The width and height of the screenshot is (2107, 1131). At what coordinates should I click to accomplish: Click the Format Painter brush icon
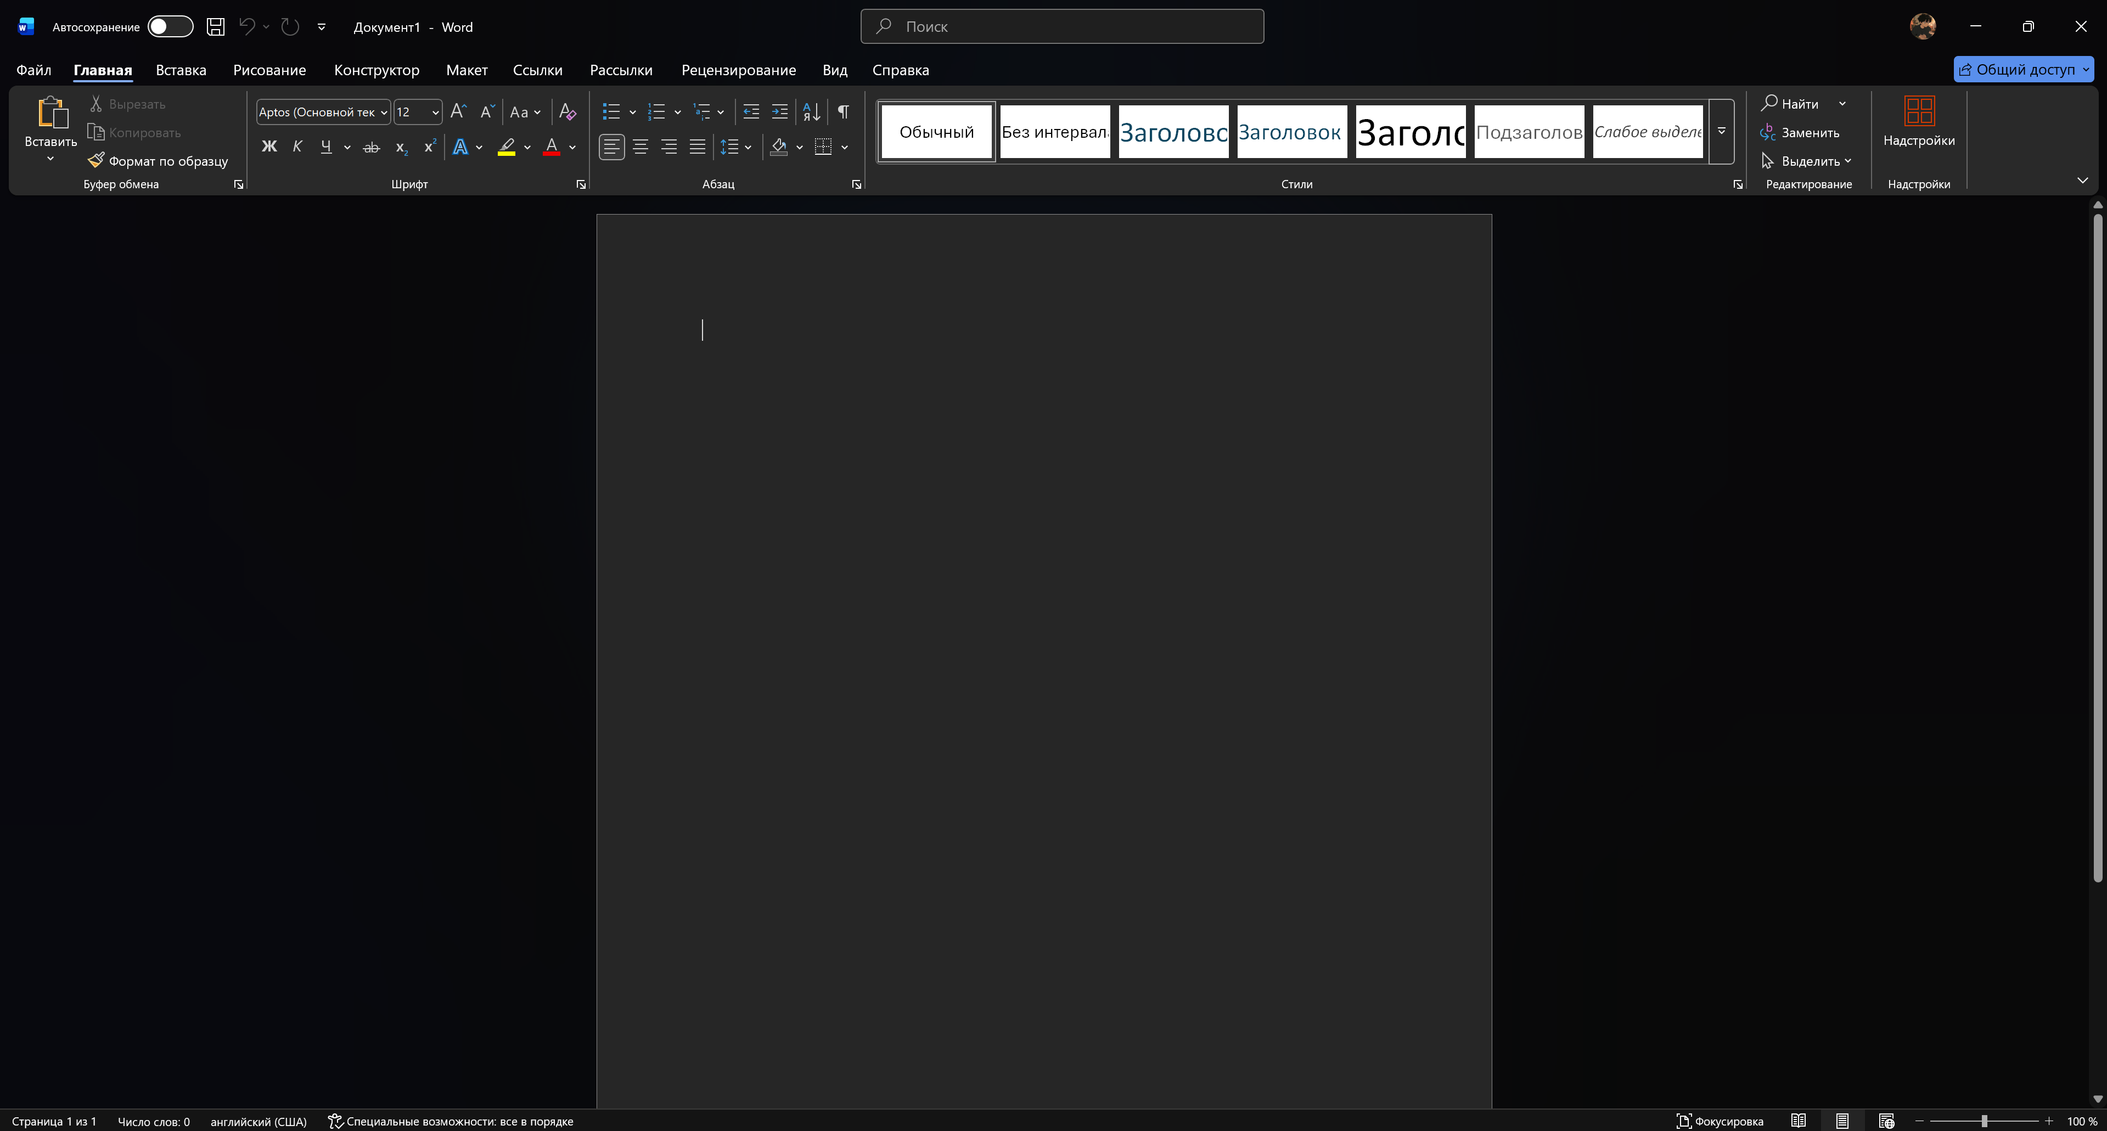point(97,160)
